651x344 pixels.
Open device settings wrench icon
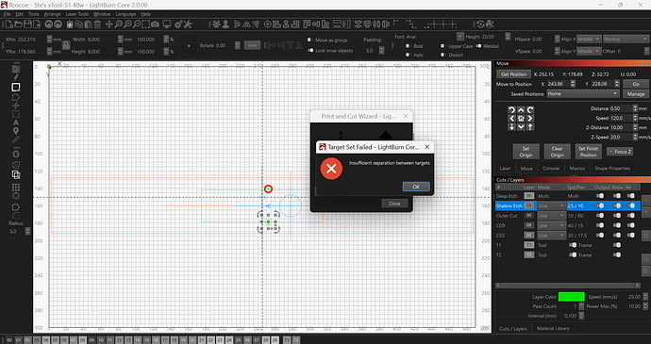[188, 25]
